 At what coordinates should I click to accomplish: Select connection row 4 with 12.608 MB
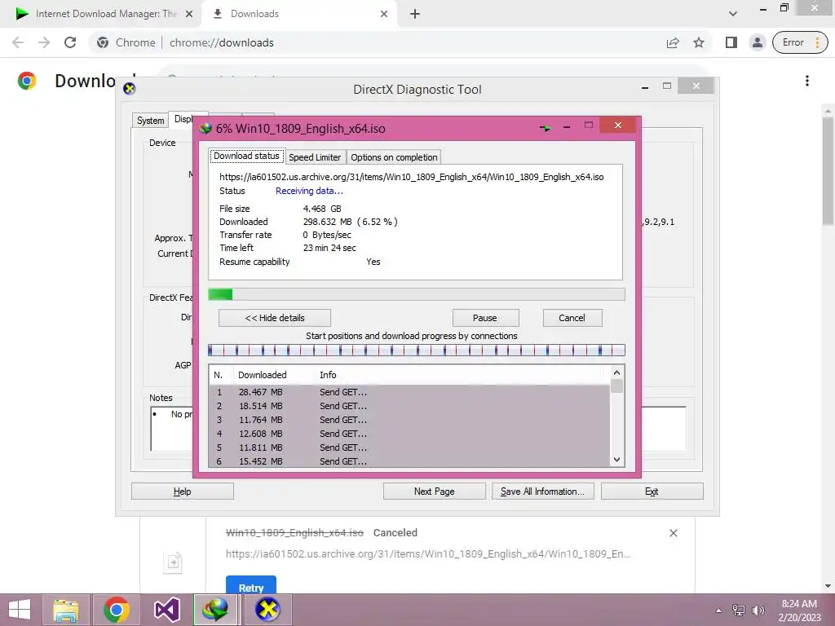409,434
